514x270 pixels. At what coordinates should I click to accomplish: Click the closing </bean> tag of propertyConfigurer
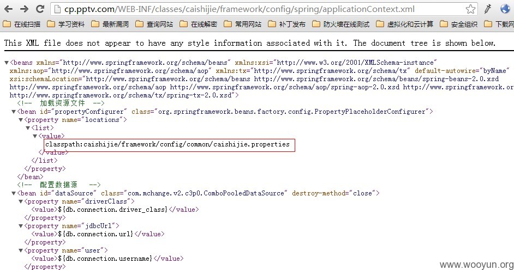pos(30,177)
